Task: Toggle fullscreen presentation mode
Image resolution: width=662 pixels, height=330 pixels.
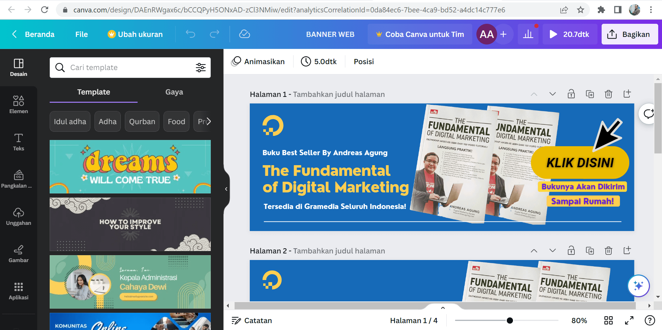Action: 629,320
